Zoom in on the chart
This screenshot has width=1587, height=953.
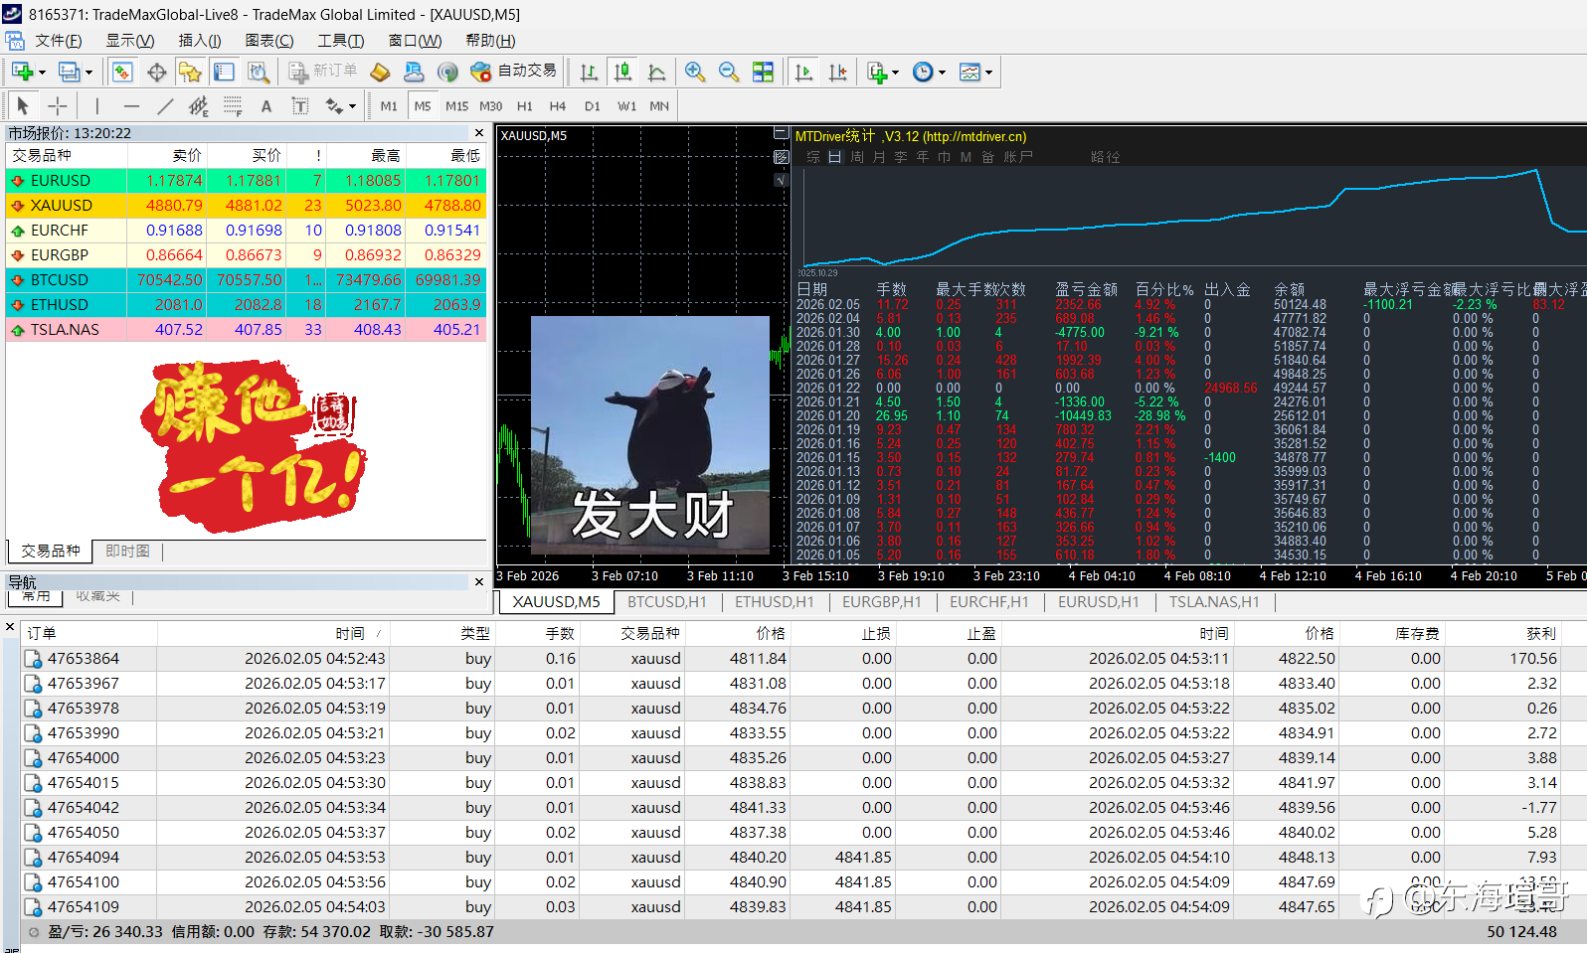coord(695,72)
